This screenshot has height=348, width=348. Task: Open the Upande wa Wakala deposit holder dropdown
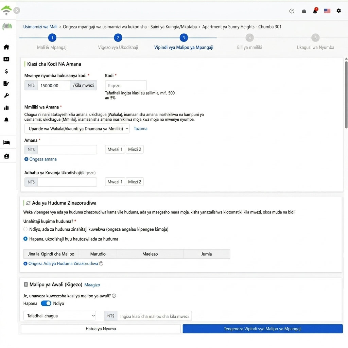(x=77, y=129)
